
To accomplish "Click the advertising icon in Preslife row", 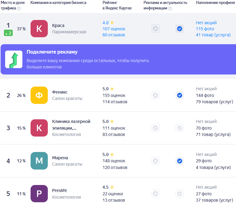I will coord(156,194).
